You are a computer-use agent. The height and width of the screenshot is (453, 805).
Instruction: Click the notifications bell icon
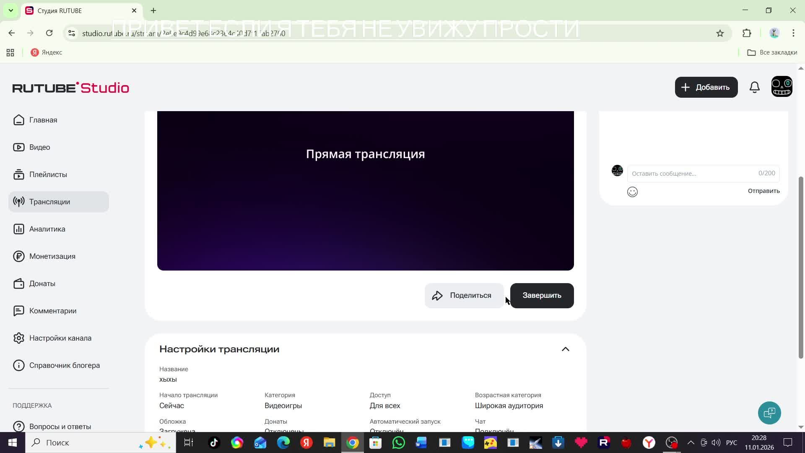[754, 87]
